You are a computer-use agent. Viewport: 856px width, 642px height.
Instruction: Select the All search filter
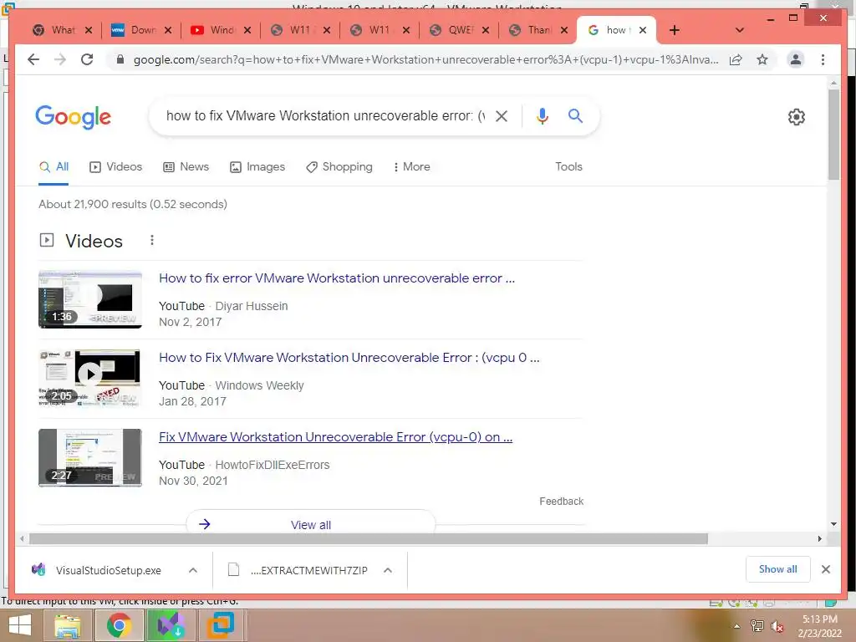(53, 167)
